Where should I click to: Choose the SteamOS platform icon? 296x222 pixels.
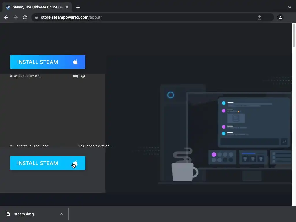[83, 76]
